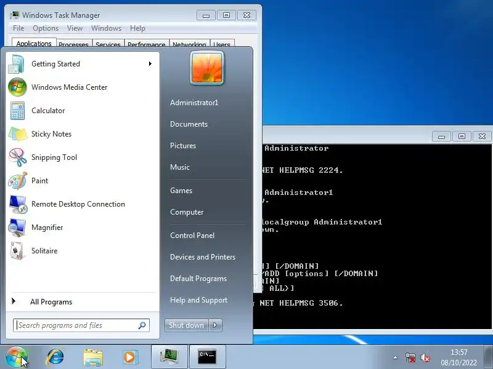Open the View menu in Task Manager
This screenshot has width=493, height=369.
coord(75,28)
